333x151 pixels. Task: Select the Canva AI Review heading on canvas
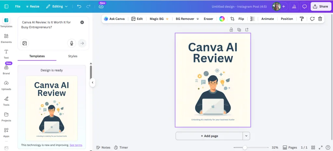pos(213,52)
